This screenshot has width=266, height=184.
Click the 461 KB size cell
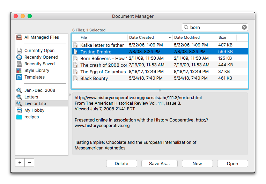pyautogui.click(x=225, y=78)
